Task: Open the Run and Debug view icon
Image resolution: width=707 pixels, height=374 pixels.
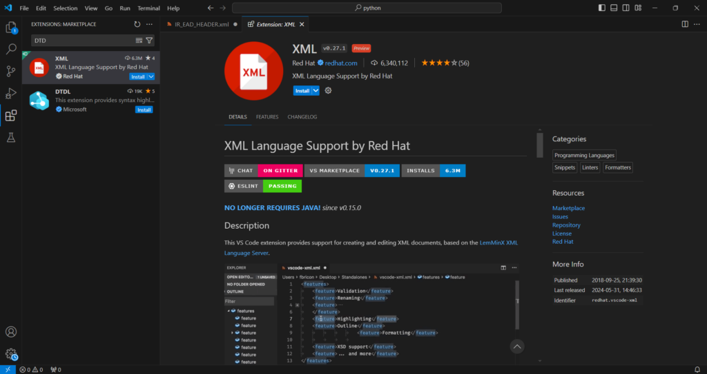Action: tap(11, 93)
